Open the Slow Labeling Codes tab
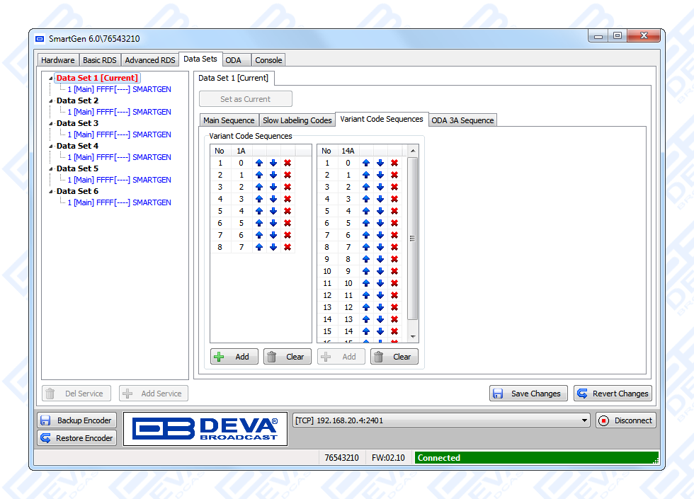Image resolution: width=694 pixels, height=499 pixels. click(x=297, y=120)
